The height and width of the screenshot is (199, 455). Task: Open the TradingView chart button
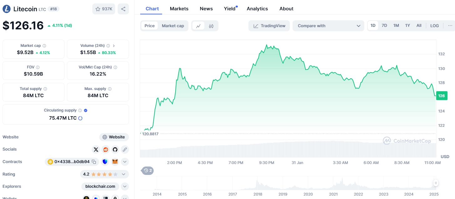point(269,26)
